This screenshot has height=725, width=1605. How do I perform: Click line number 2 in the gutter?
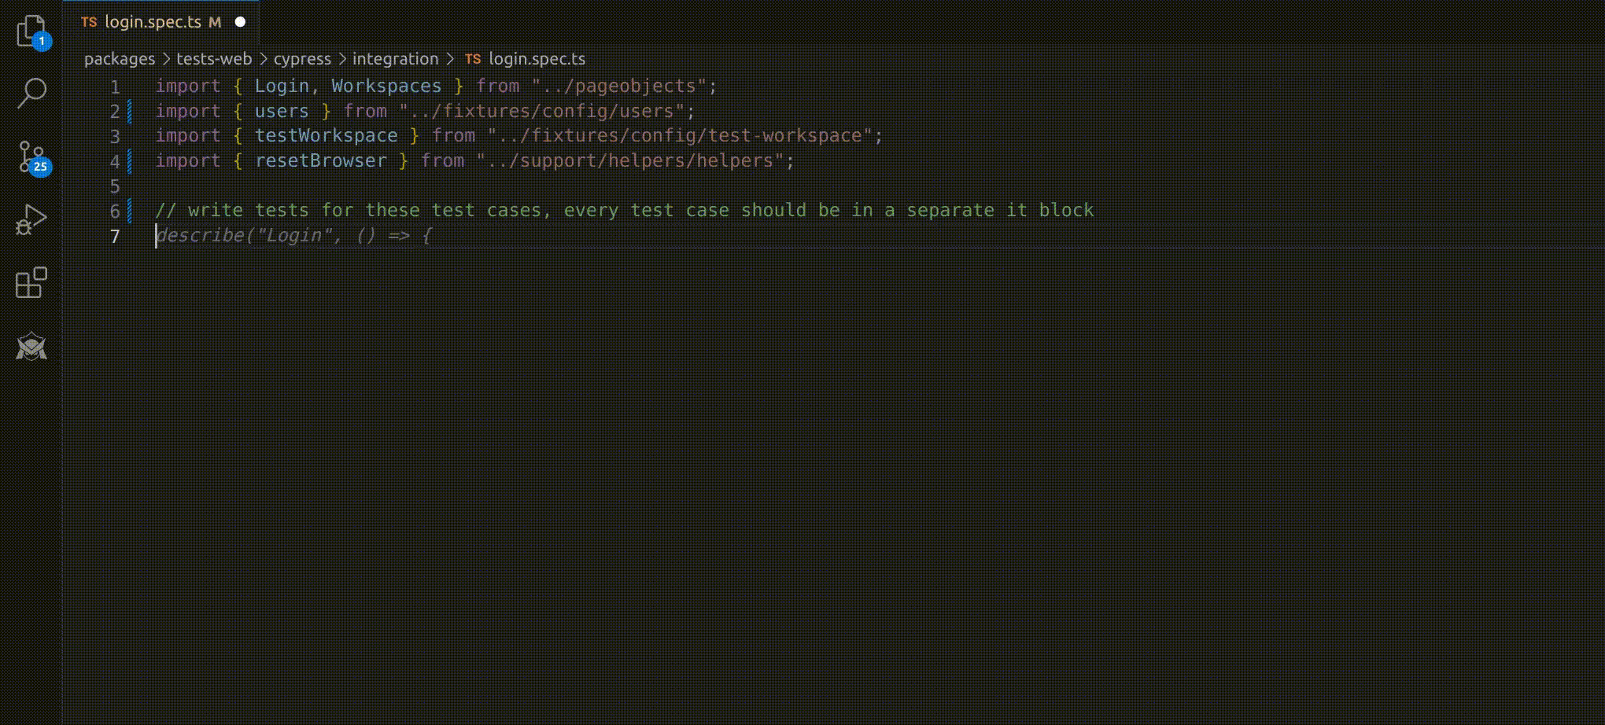tap(115, 112)
